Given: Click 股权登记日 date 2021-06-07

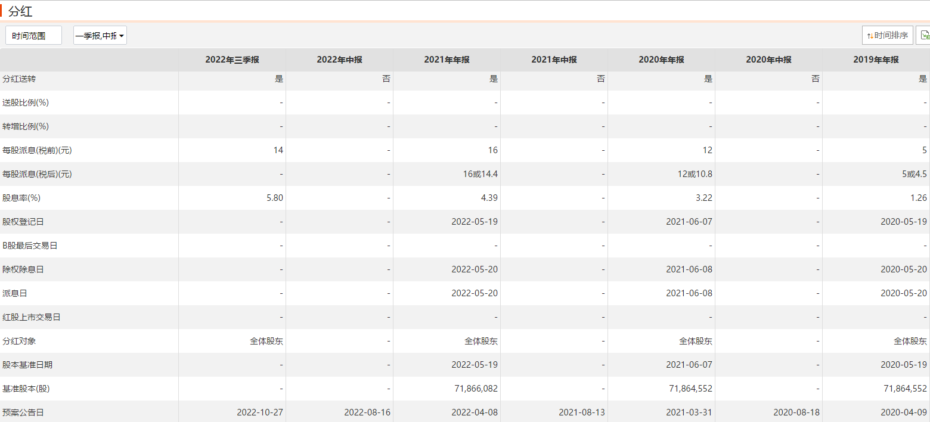Looking at the screenshot, I should (x=689, y=222).
